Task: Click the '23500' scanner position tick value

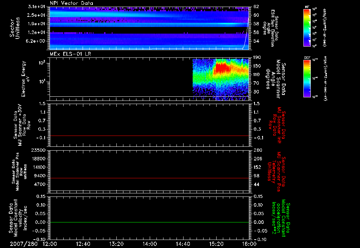Action: [38, 150]
